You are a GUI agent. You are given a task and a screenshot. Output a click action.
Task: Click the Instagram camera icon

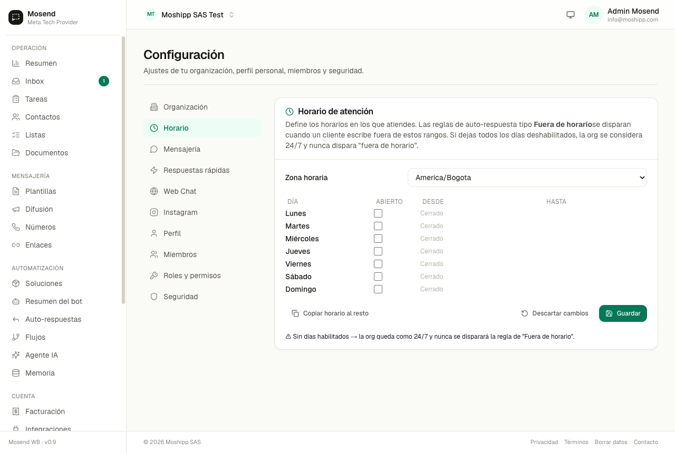pos(154,212)
